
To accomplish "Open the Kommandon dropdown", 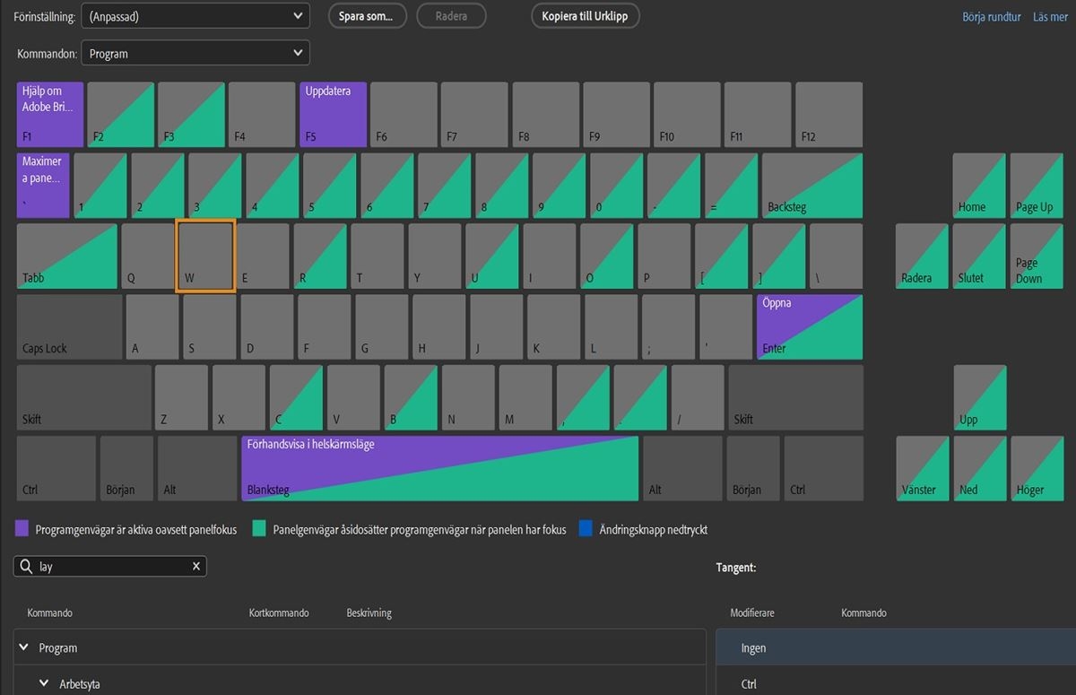I will pyautogui.click(x=195, y=52).
